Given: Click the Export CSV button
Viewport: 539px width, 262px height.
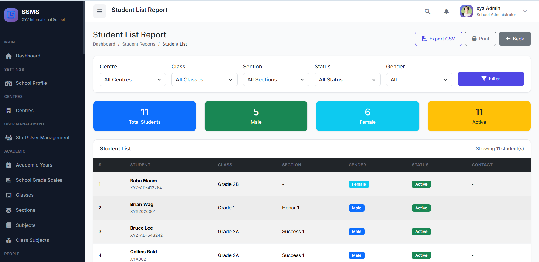Looking at the screenshot, I should click(x=438, y=39).
